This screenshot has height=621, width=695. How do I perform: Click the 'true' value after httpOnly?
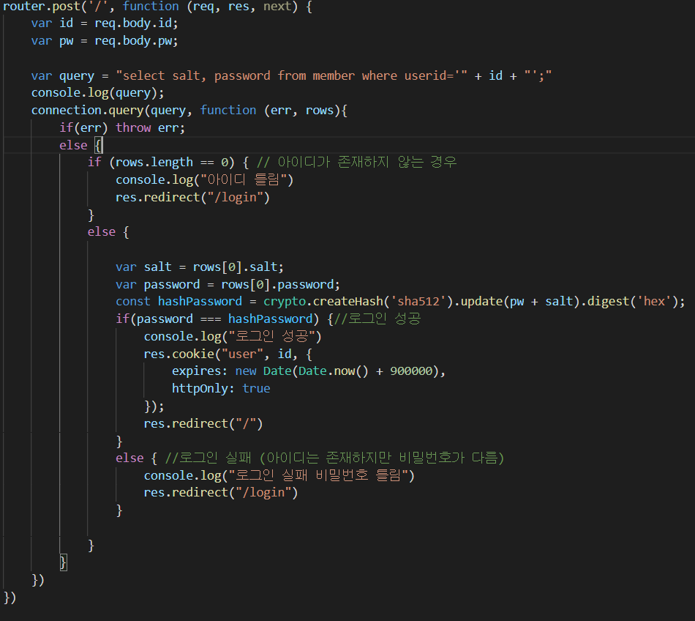pos(256,389)
